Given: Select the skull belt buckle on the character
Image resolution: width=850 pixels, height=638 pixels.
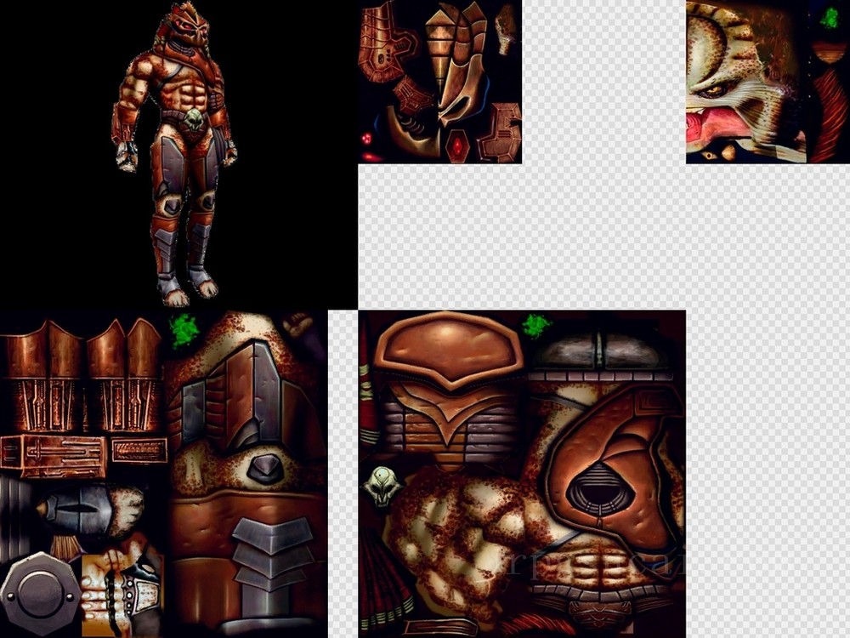Looking at the screenshot, I should coord(194,119).
